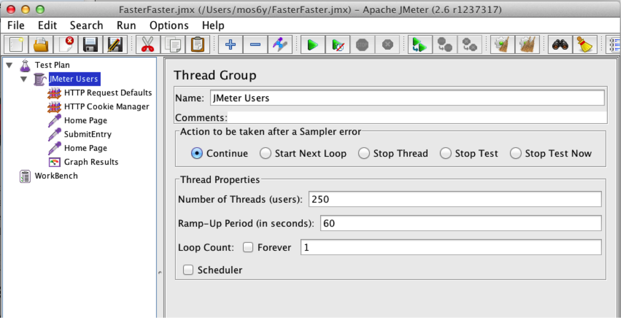
Task: Click the Cut scissors icon
Action: pyautogui.click(x=148, y=44)
